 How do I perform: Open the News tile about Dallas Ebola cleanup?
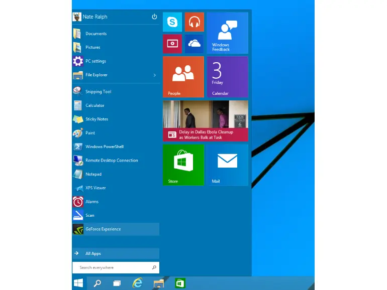click(206, 121)
